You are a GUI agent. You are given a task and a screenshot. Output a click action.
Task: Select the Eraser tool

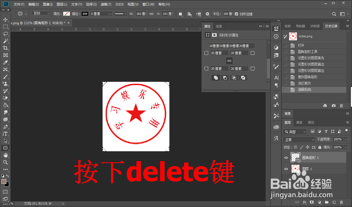click(5, 98)
